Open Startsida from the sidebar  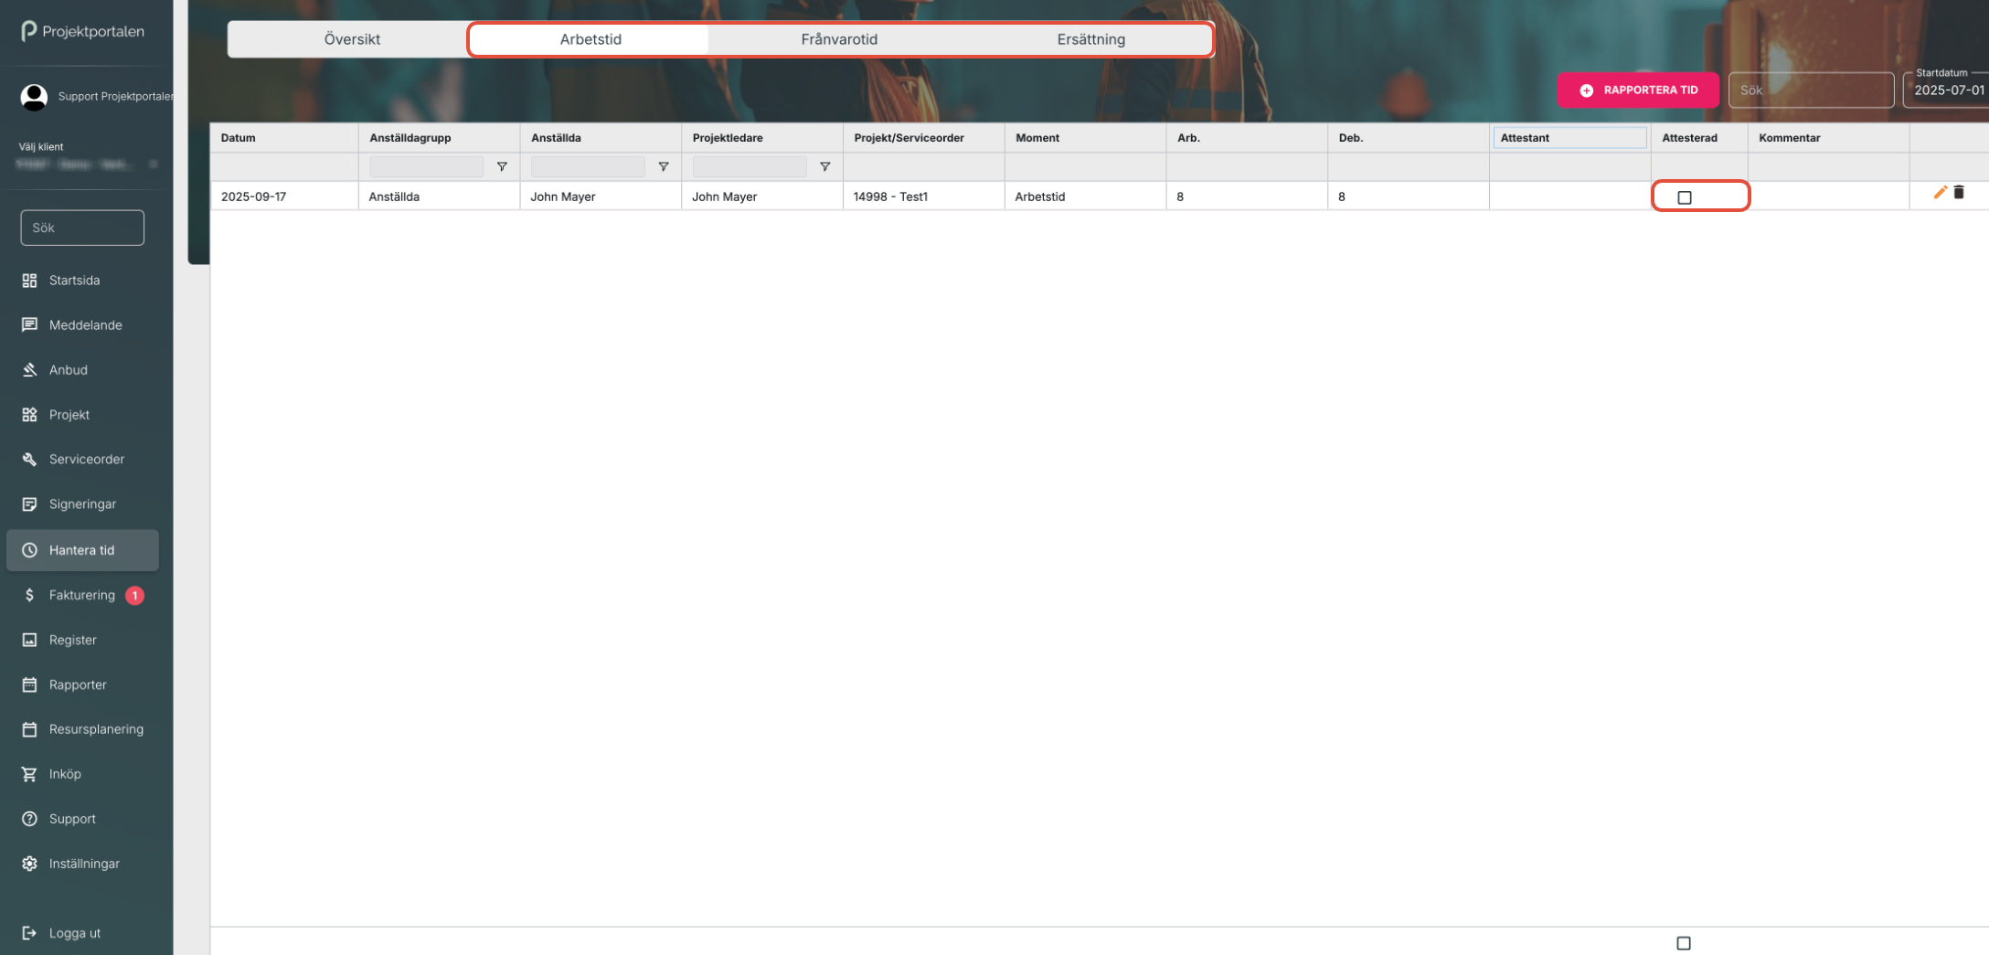[x=75, y=281]
